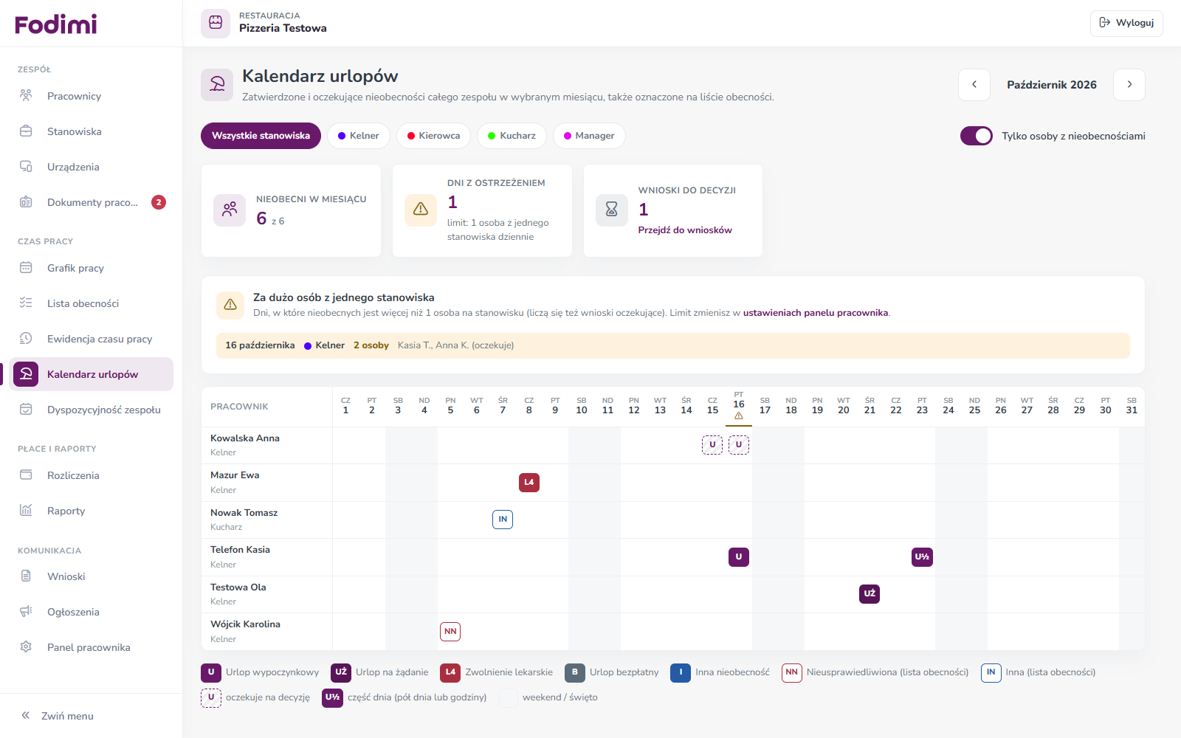Click the 16 października warning row
This screenshot has height=738, width=1181.
click(672, 345)
